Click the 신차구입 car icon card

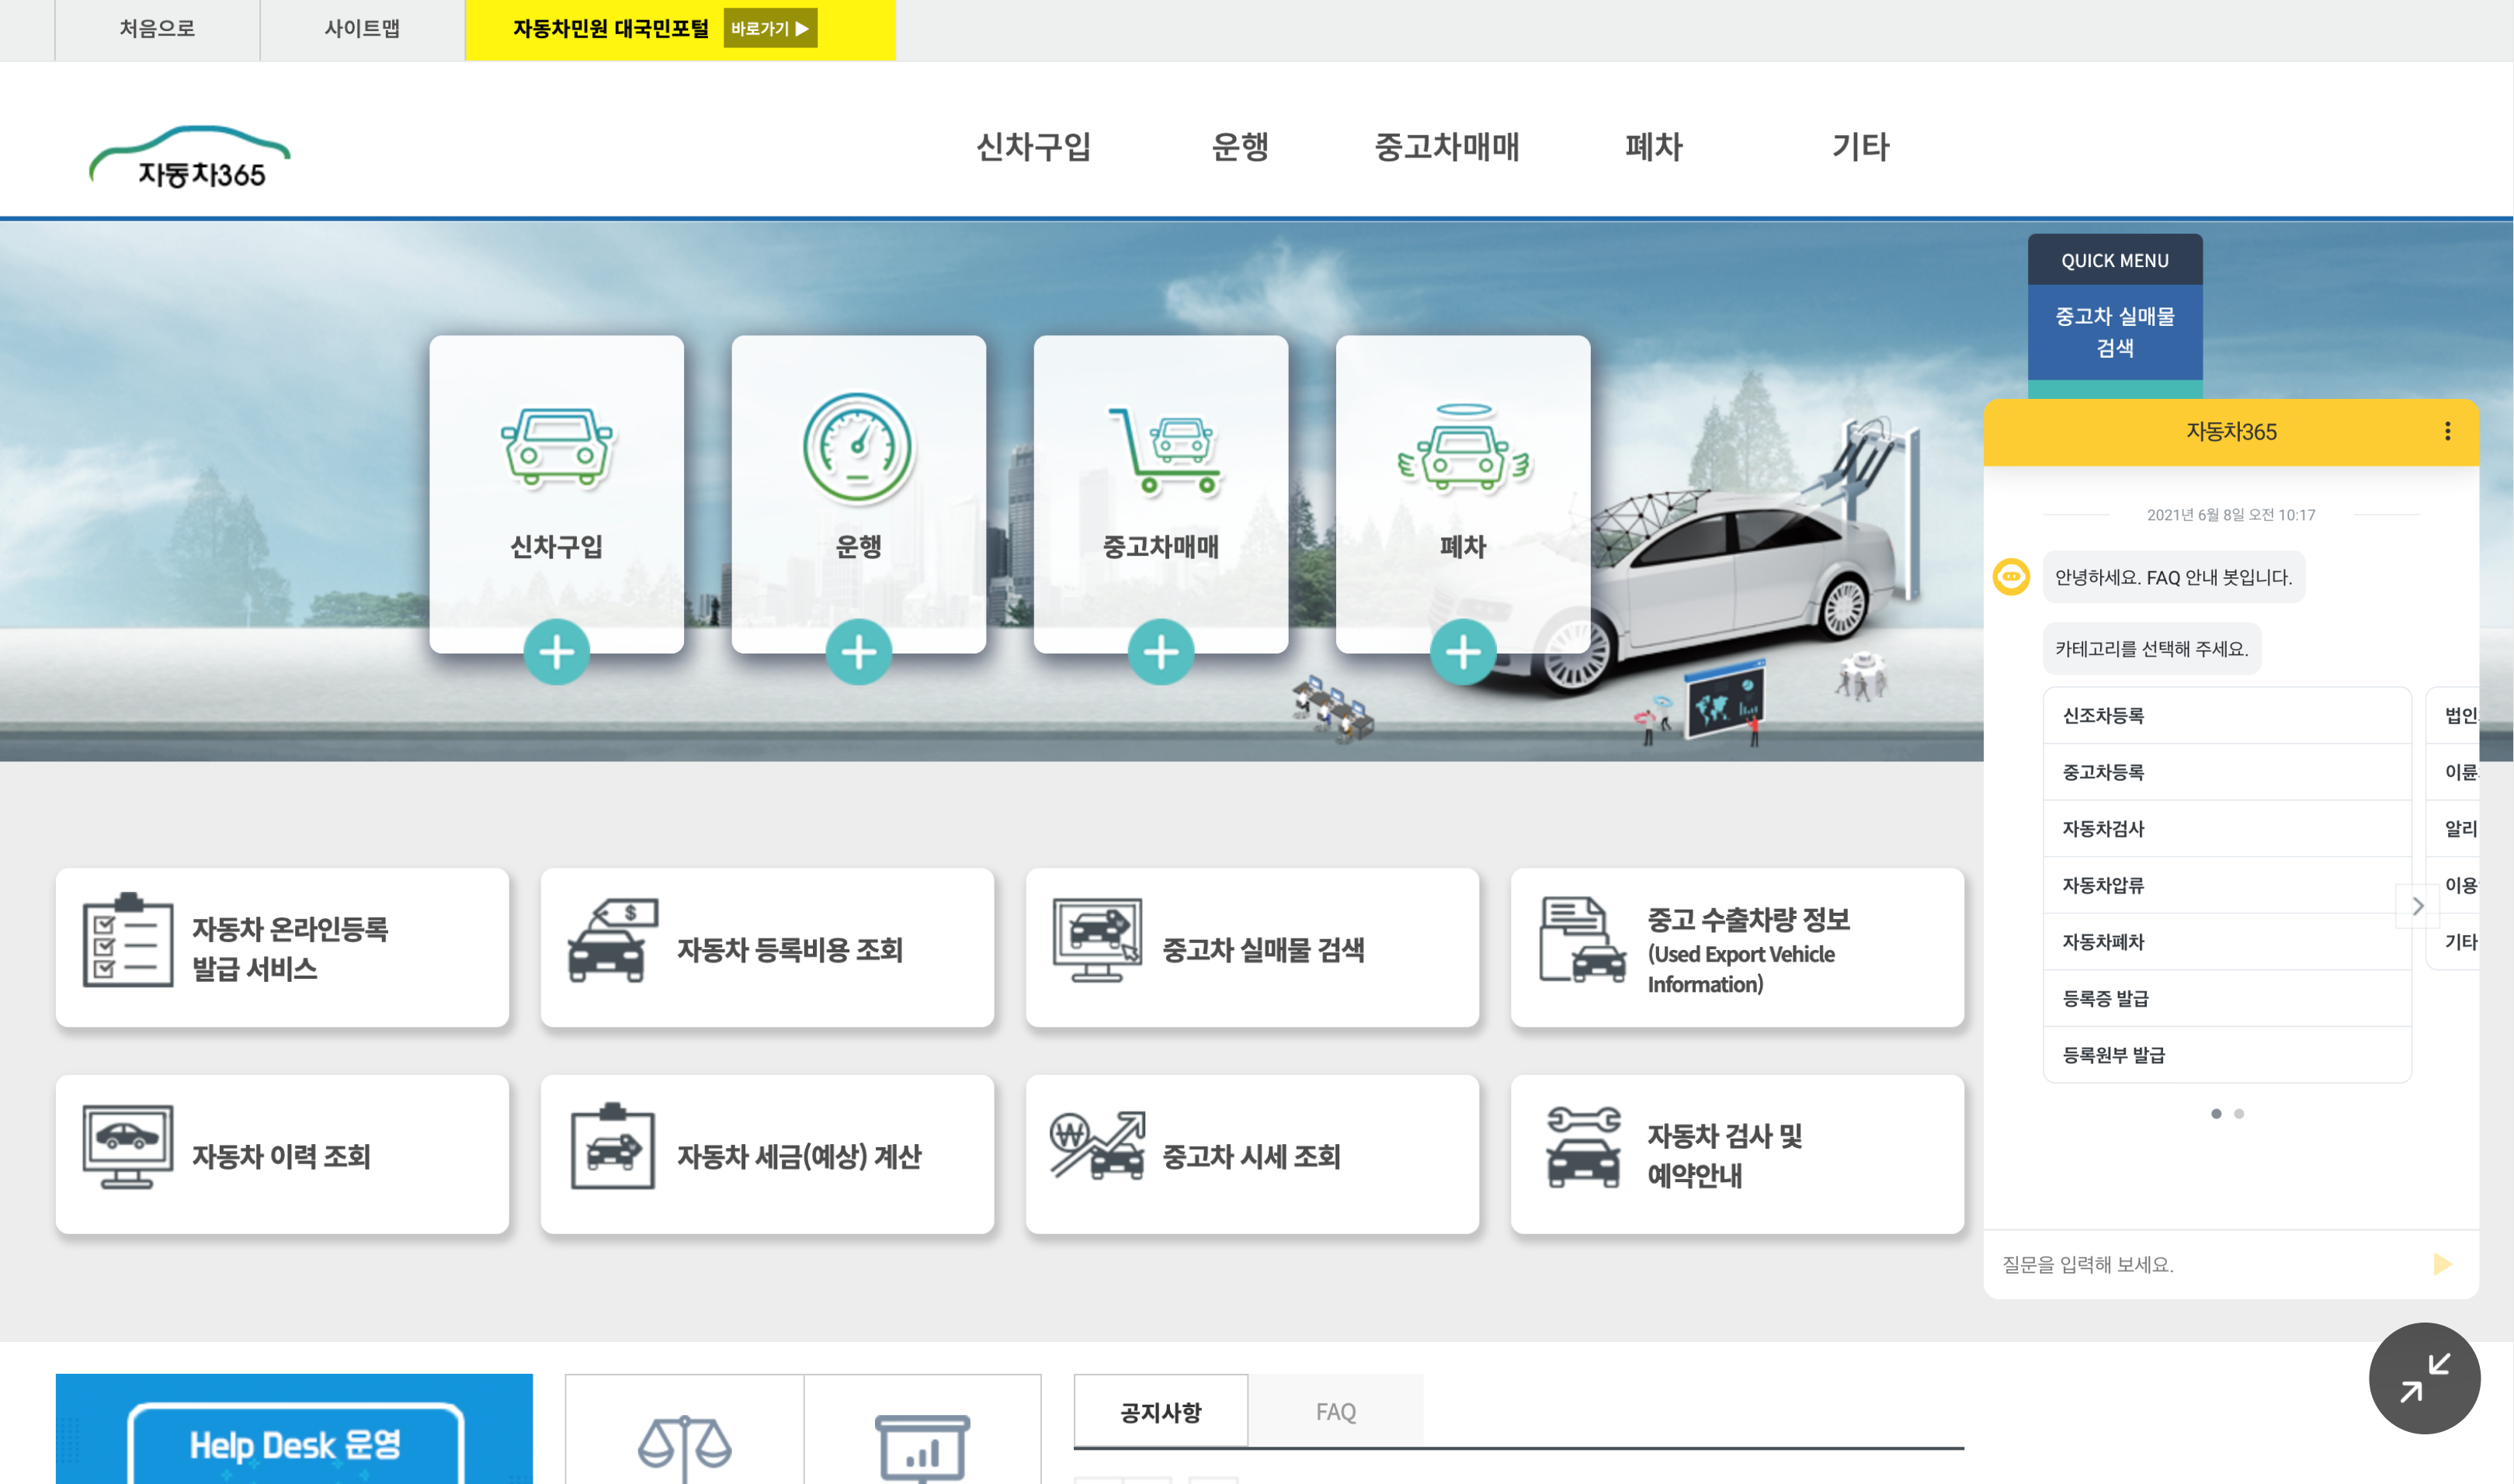[x=557, y=448]
